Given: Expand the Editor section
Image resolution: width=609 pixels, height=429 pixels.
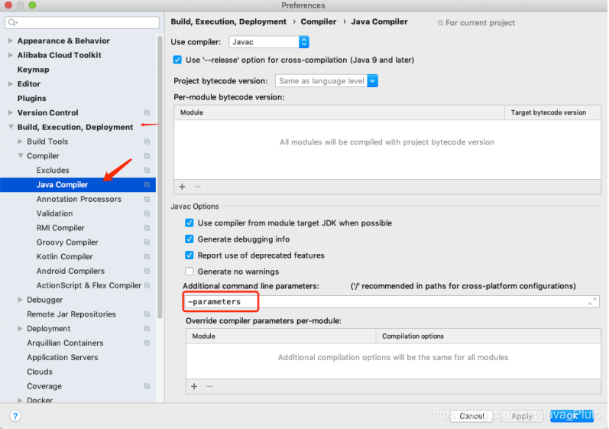Looking at the screenshot, I should tap(11, 84).
